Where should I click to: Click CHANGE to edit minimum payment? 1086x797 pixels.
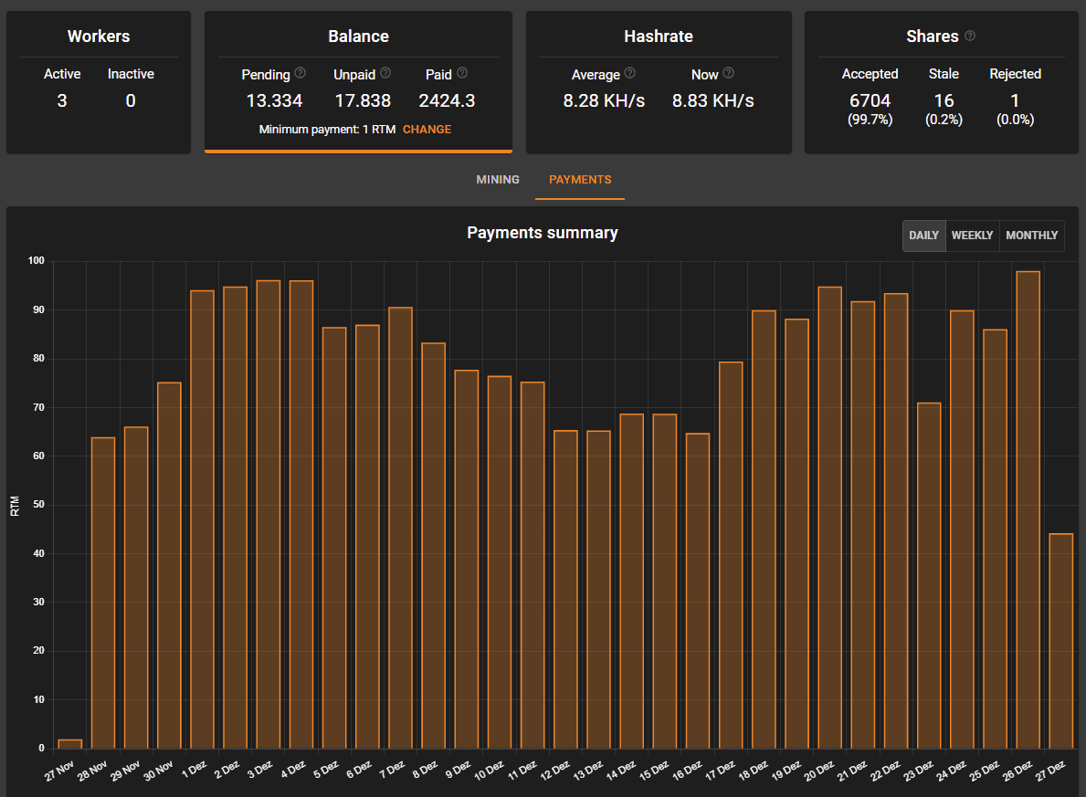click(427, 130)
